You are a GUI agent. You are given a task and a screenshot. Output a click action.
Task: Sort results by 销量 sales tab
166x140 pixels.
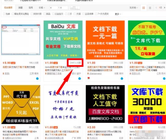(21, 8)
